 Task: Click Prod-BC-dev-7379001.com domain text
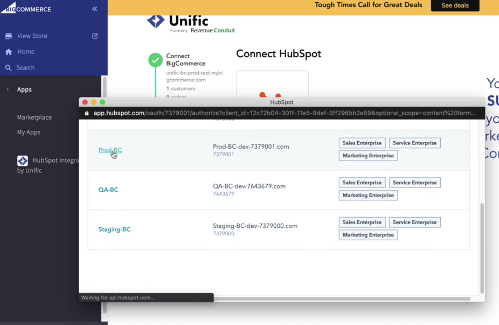251,147
